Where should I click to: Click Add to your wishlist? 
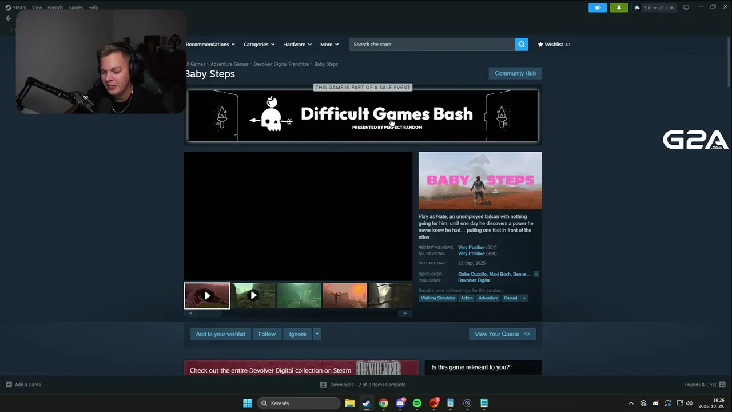click(220, 334)
